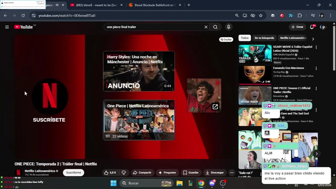
Task: Open the 7TV extension
Action: (x=291, y=15)
